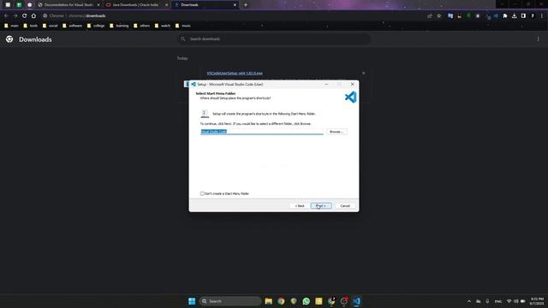Viewport: 548px width, 308px height.
Task: Click Next in the VS Code setup wizard
Action: pyautogui.click(x=321, y=206)
